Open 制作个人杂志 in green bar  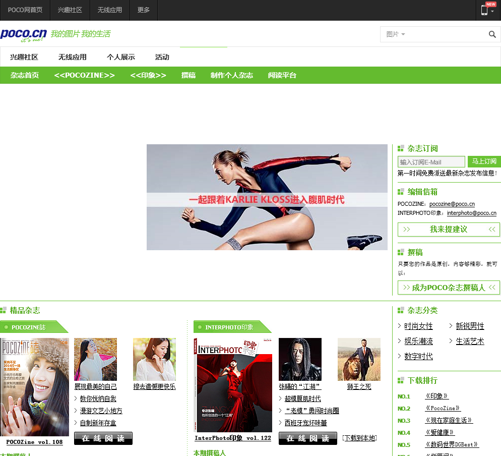pyautogui.click(x=232, y=75)
